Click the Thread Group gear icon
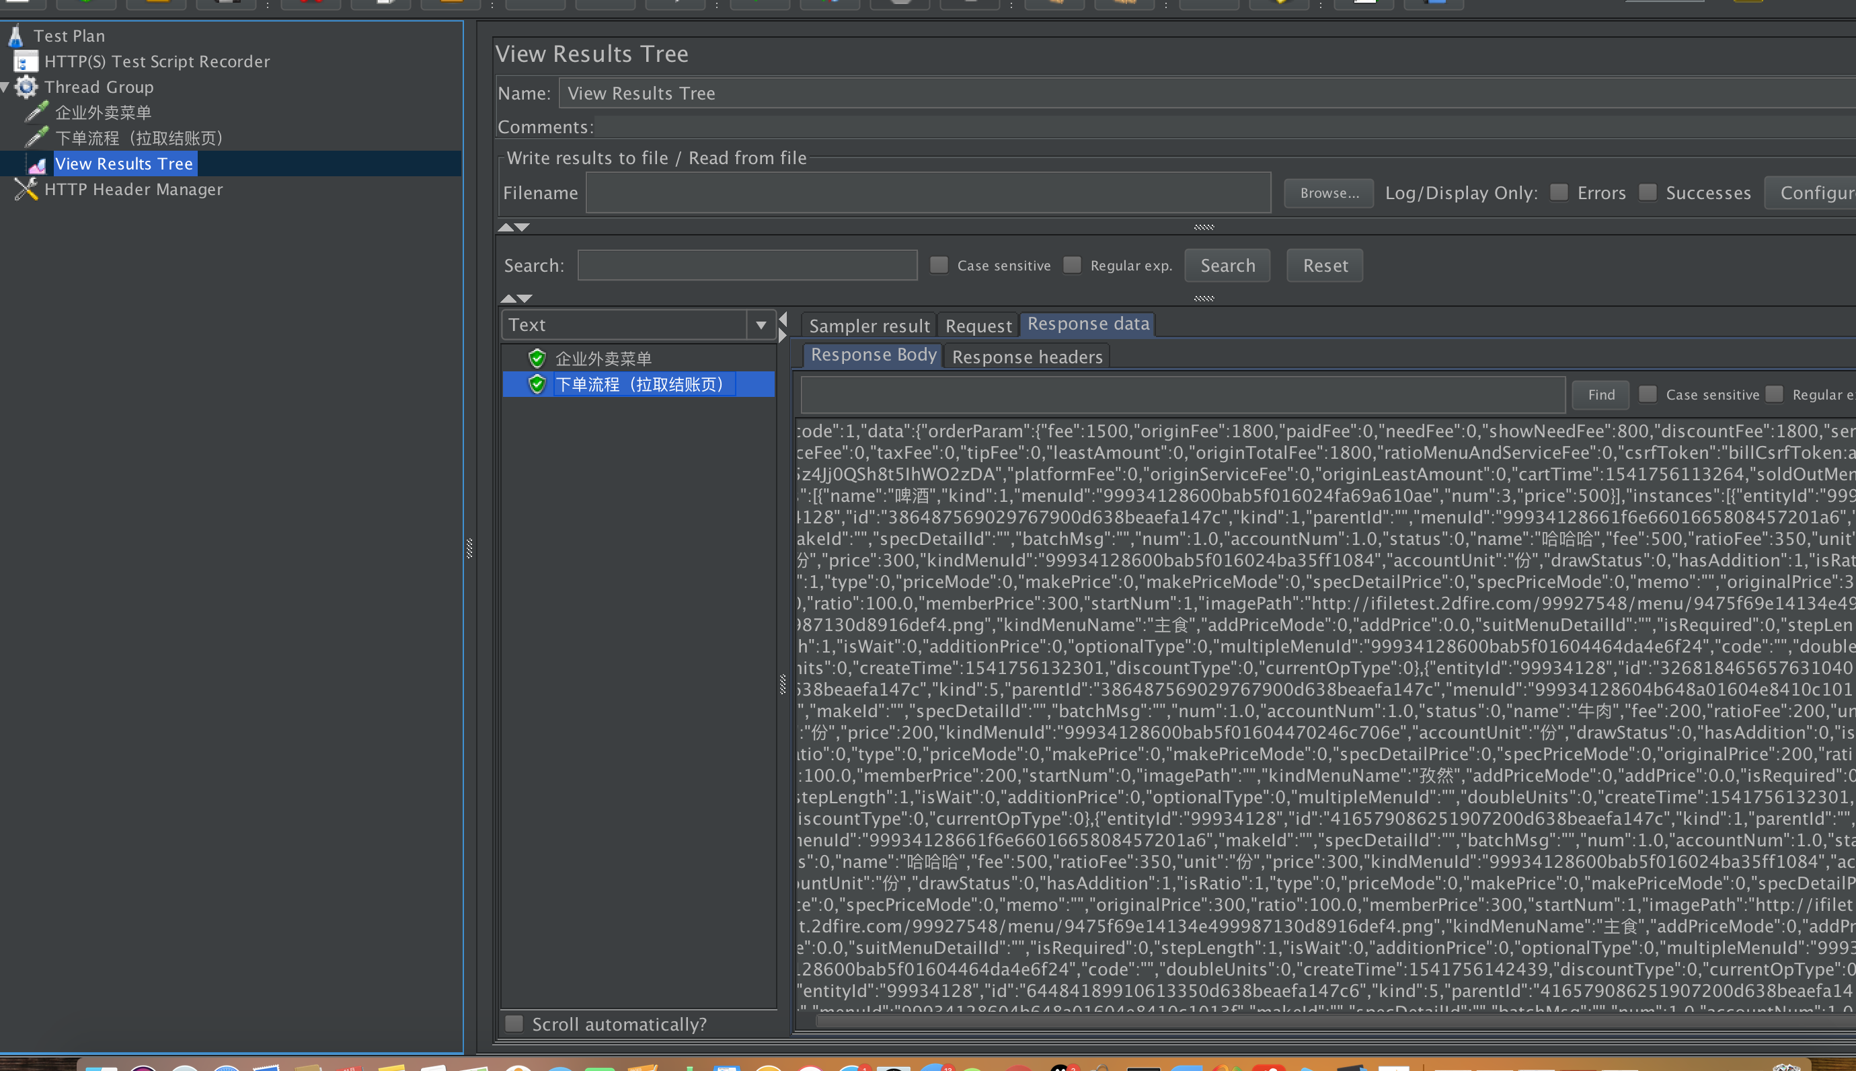The width and height of the screenshot is (1856, 1071). click(x=26, y=87)
